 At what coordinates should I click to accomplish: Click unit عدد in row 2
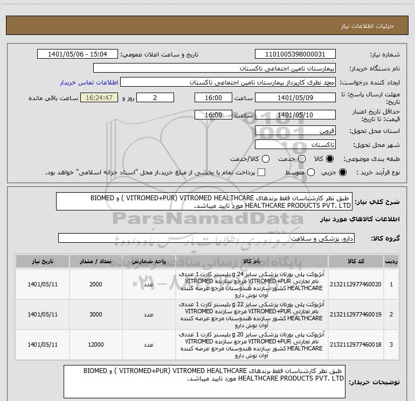pyautogui.click(x=149, y=314)
